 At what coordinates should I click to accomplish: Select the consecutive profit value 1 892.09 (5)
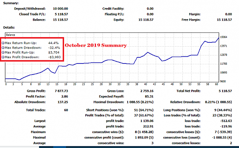(144, 137)
